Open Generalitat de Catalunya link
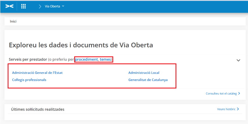This screenshot has height=124, width=248. pyautogui.click(x=148, y=80)
